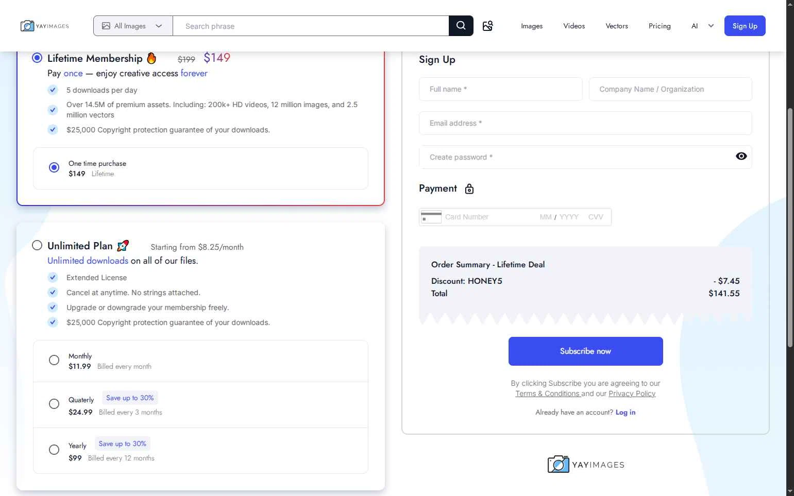Click checkmark beside Upgrade or downgrade membership
This screenshot has height=496, width=794.
click(x=53, y=307)
